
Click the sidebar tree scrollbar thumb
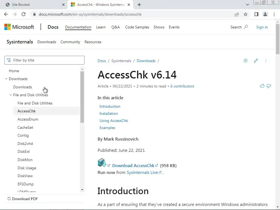point(82,97)
